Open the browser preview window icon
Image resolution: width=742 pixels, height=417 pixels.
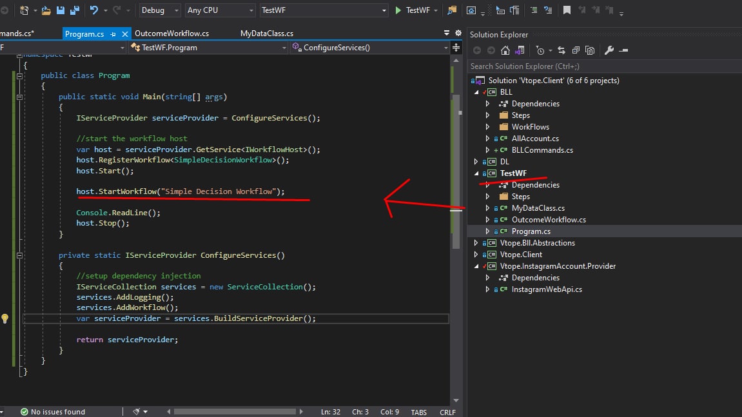(471, 10)
